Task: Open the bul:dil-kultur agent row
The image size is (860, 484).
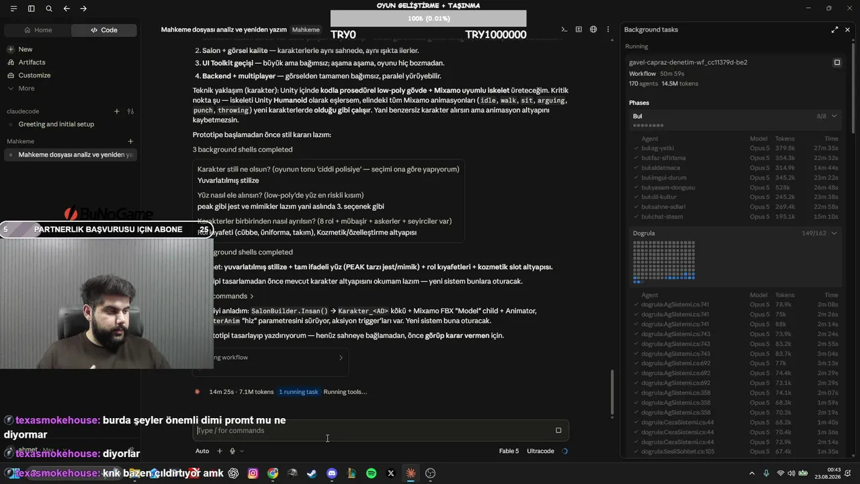Action: (x=736, y=198)
